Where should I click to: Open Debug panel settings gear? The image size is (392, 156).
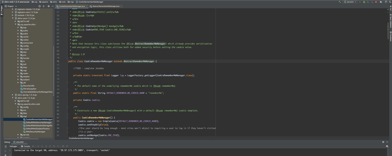tap(383, 142)
